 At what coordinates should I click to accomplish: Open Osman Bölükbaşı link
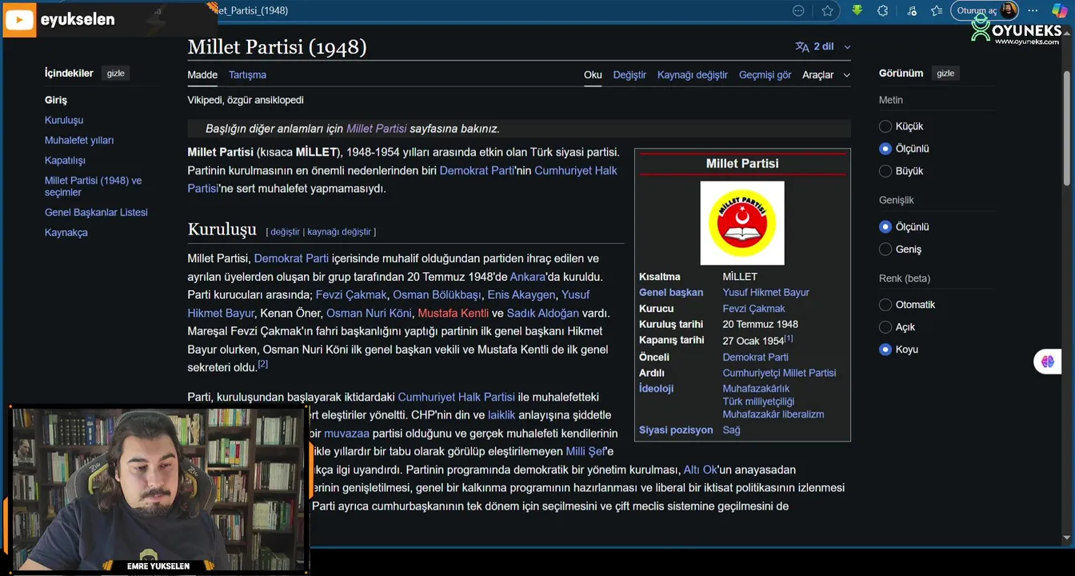pos(436,295)
